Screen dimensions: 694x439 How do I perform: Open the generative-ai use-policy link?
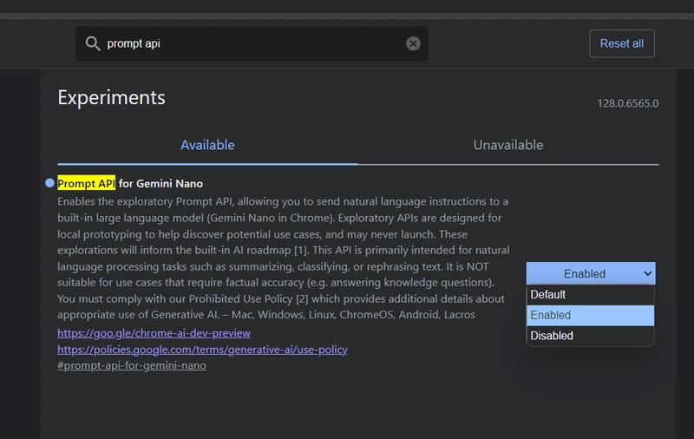(202, 349)
